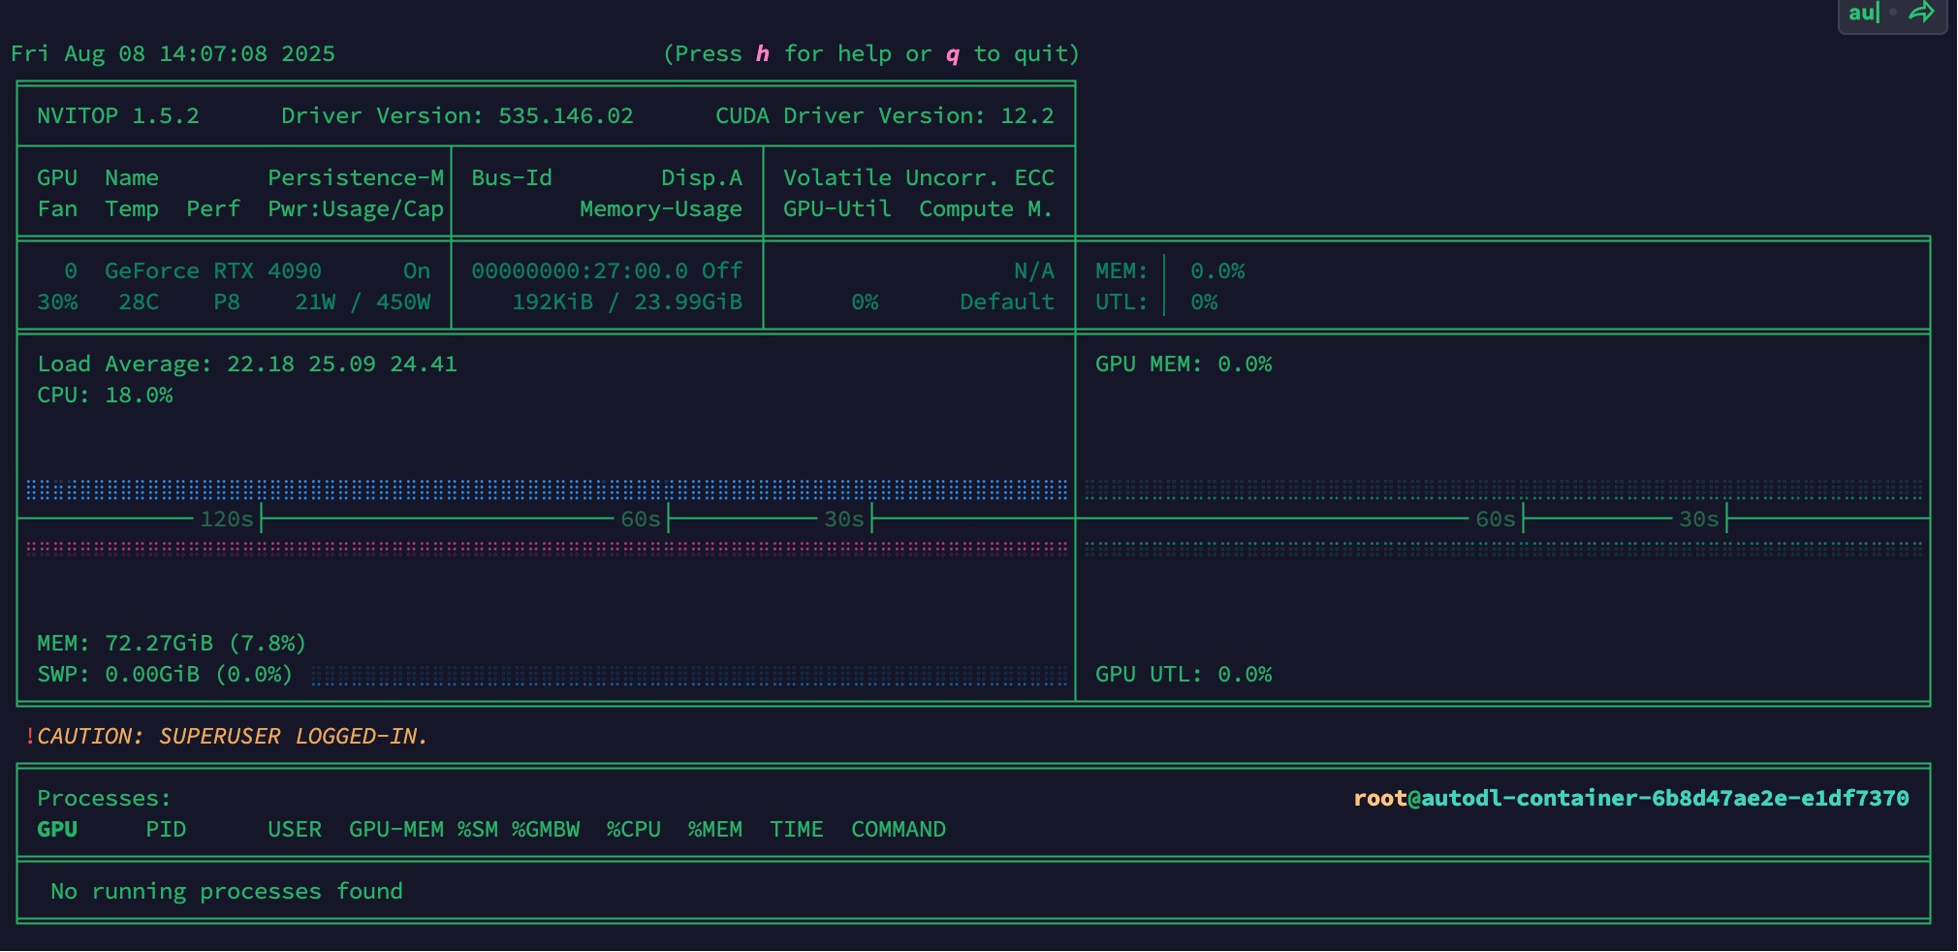Click the 'Volatile Uncorr. ECC' header
This screenshot has width=1958, height=952.
(919, 178)
